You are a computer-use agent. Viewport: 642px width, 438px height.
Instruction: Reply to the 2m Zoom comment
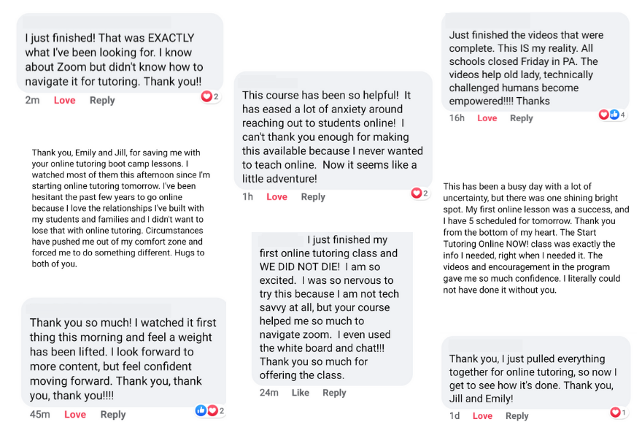click(x=102, y=101)
